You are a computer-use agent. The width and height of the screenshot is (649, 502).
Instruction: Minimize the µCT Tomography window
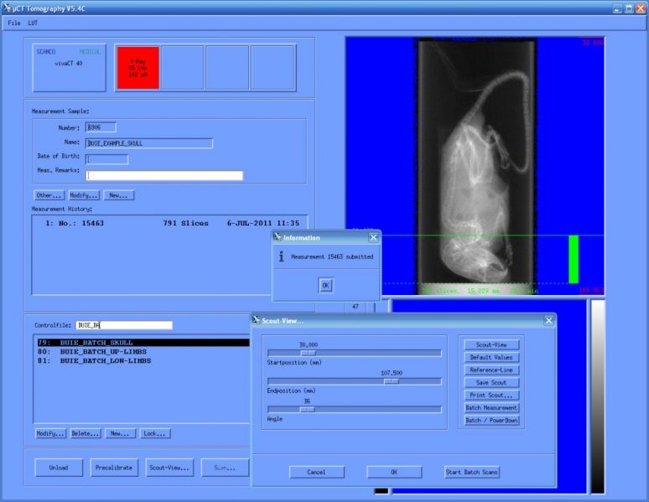click(617, 8)
